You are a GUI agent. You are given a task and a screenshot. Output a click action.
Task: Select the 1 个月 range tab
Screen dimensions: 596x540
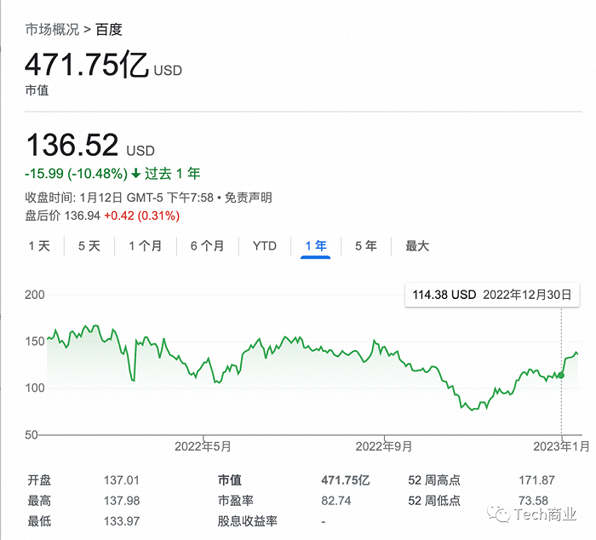point(146,246)
